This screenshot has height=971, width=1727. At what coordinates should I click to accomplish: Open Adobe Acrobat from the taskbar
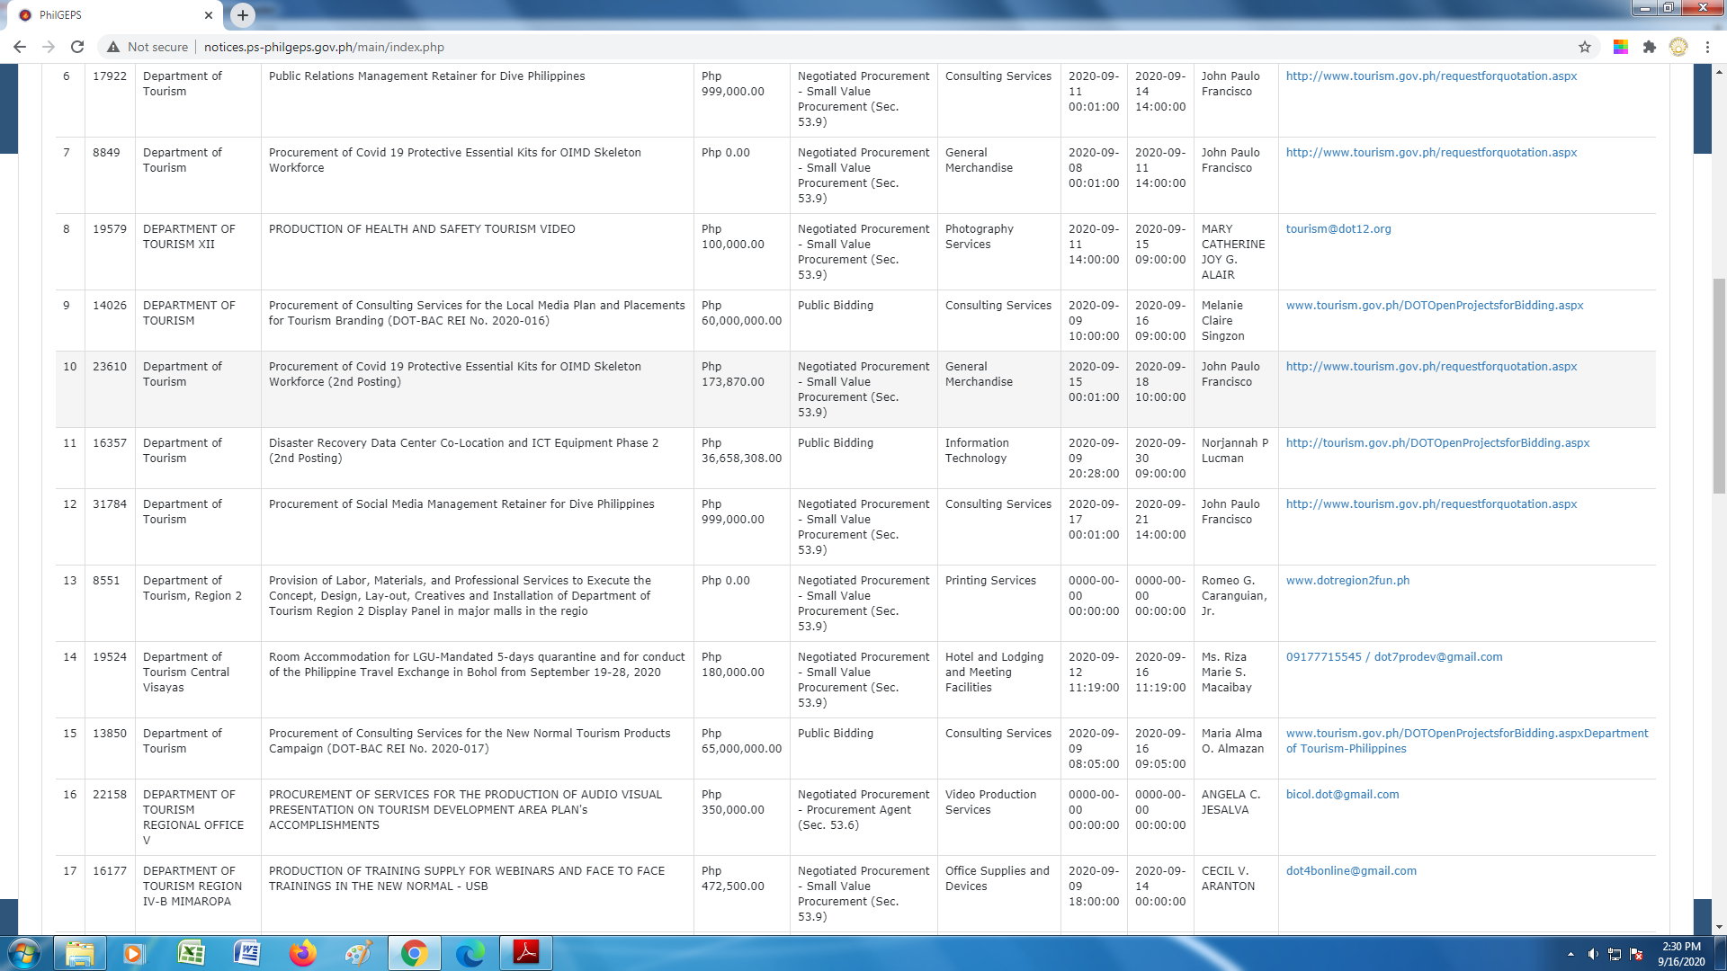pyautogui.click(x=526, y=953)
